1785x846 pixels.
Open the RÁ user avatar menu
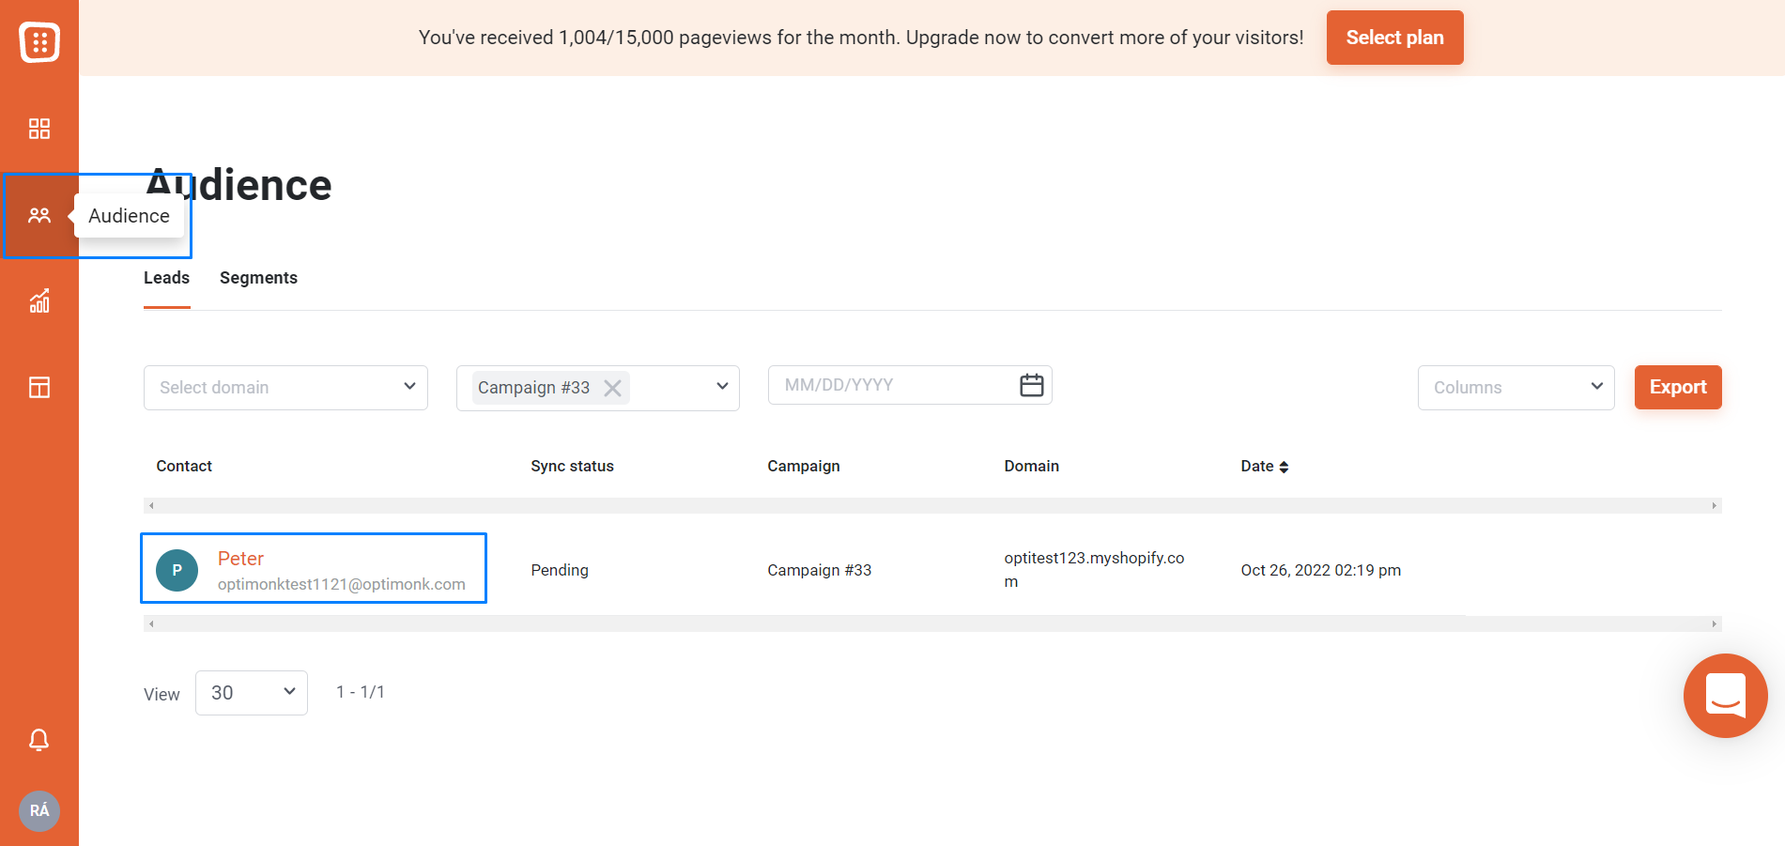[39, 810]
